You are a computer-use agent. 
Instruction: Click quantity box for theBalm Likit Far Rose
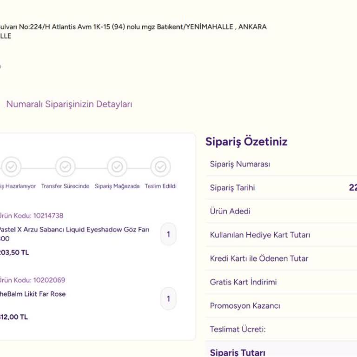(x=168, y=299)
